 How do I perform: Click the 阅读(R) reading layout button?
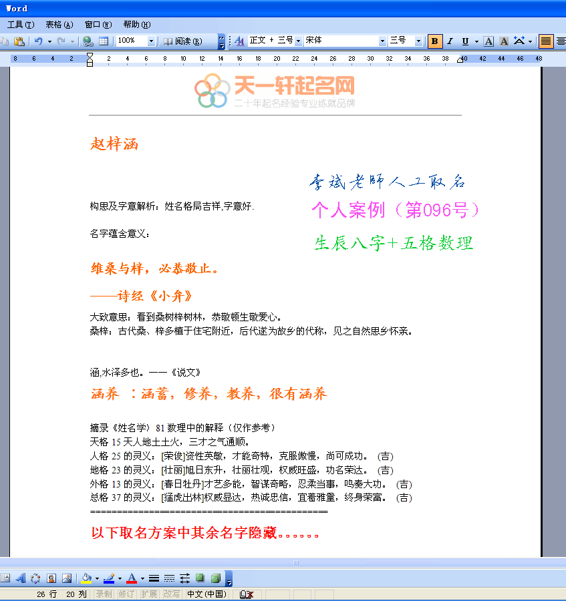pos(183,41)
